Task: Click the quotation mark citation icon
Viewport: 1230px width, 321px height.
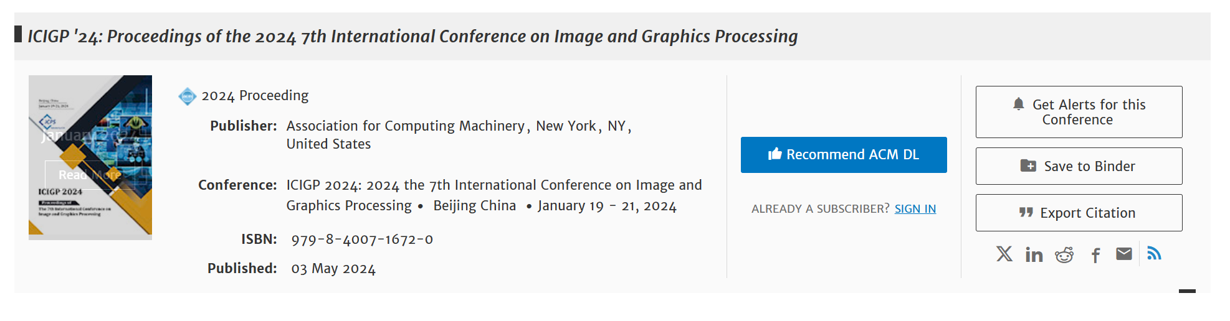Action: (1026, 213)
